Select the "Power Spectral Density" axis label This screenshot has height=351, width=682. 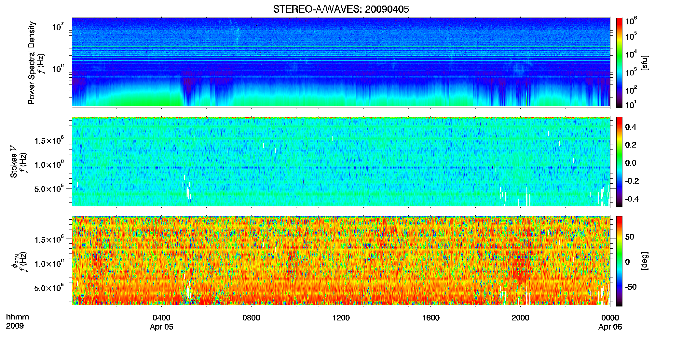[x=31, y=63]
